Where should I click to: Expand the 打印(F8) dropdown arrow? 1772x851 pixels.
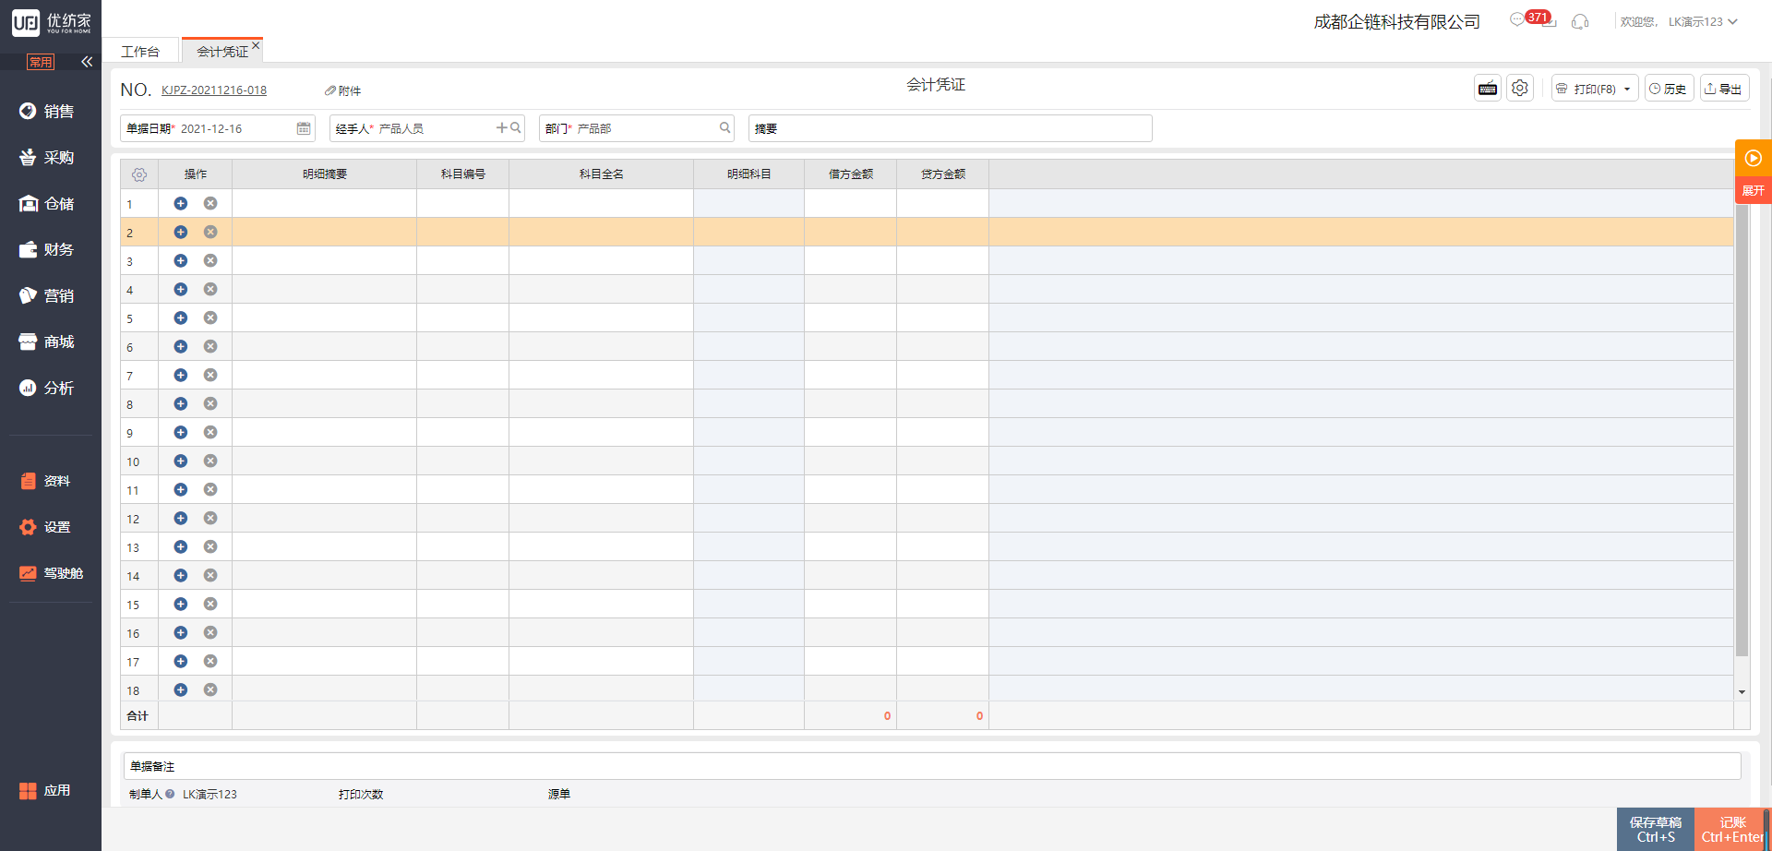(1627, 90)
